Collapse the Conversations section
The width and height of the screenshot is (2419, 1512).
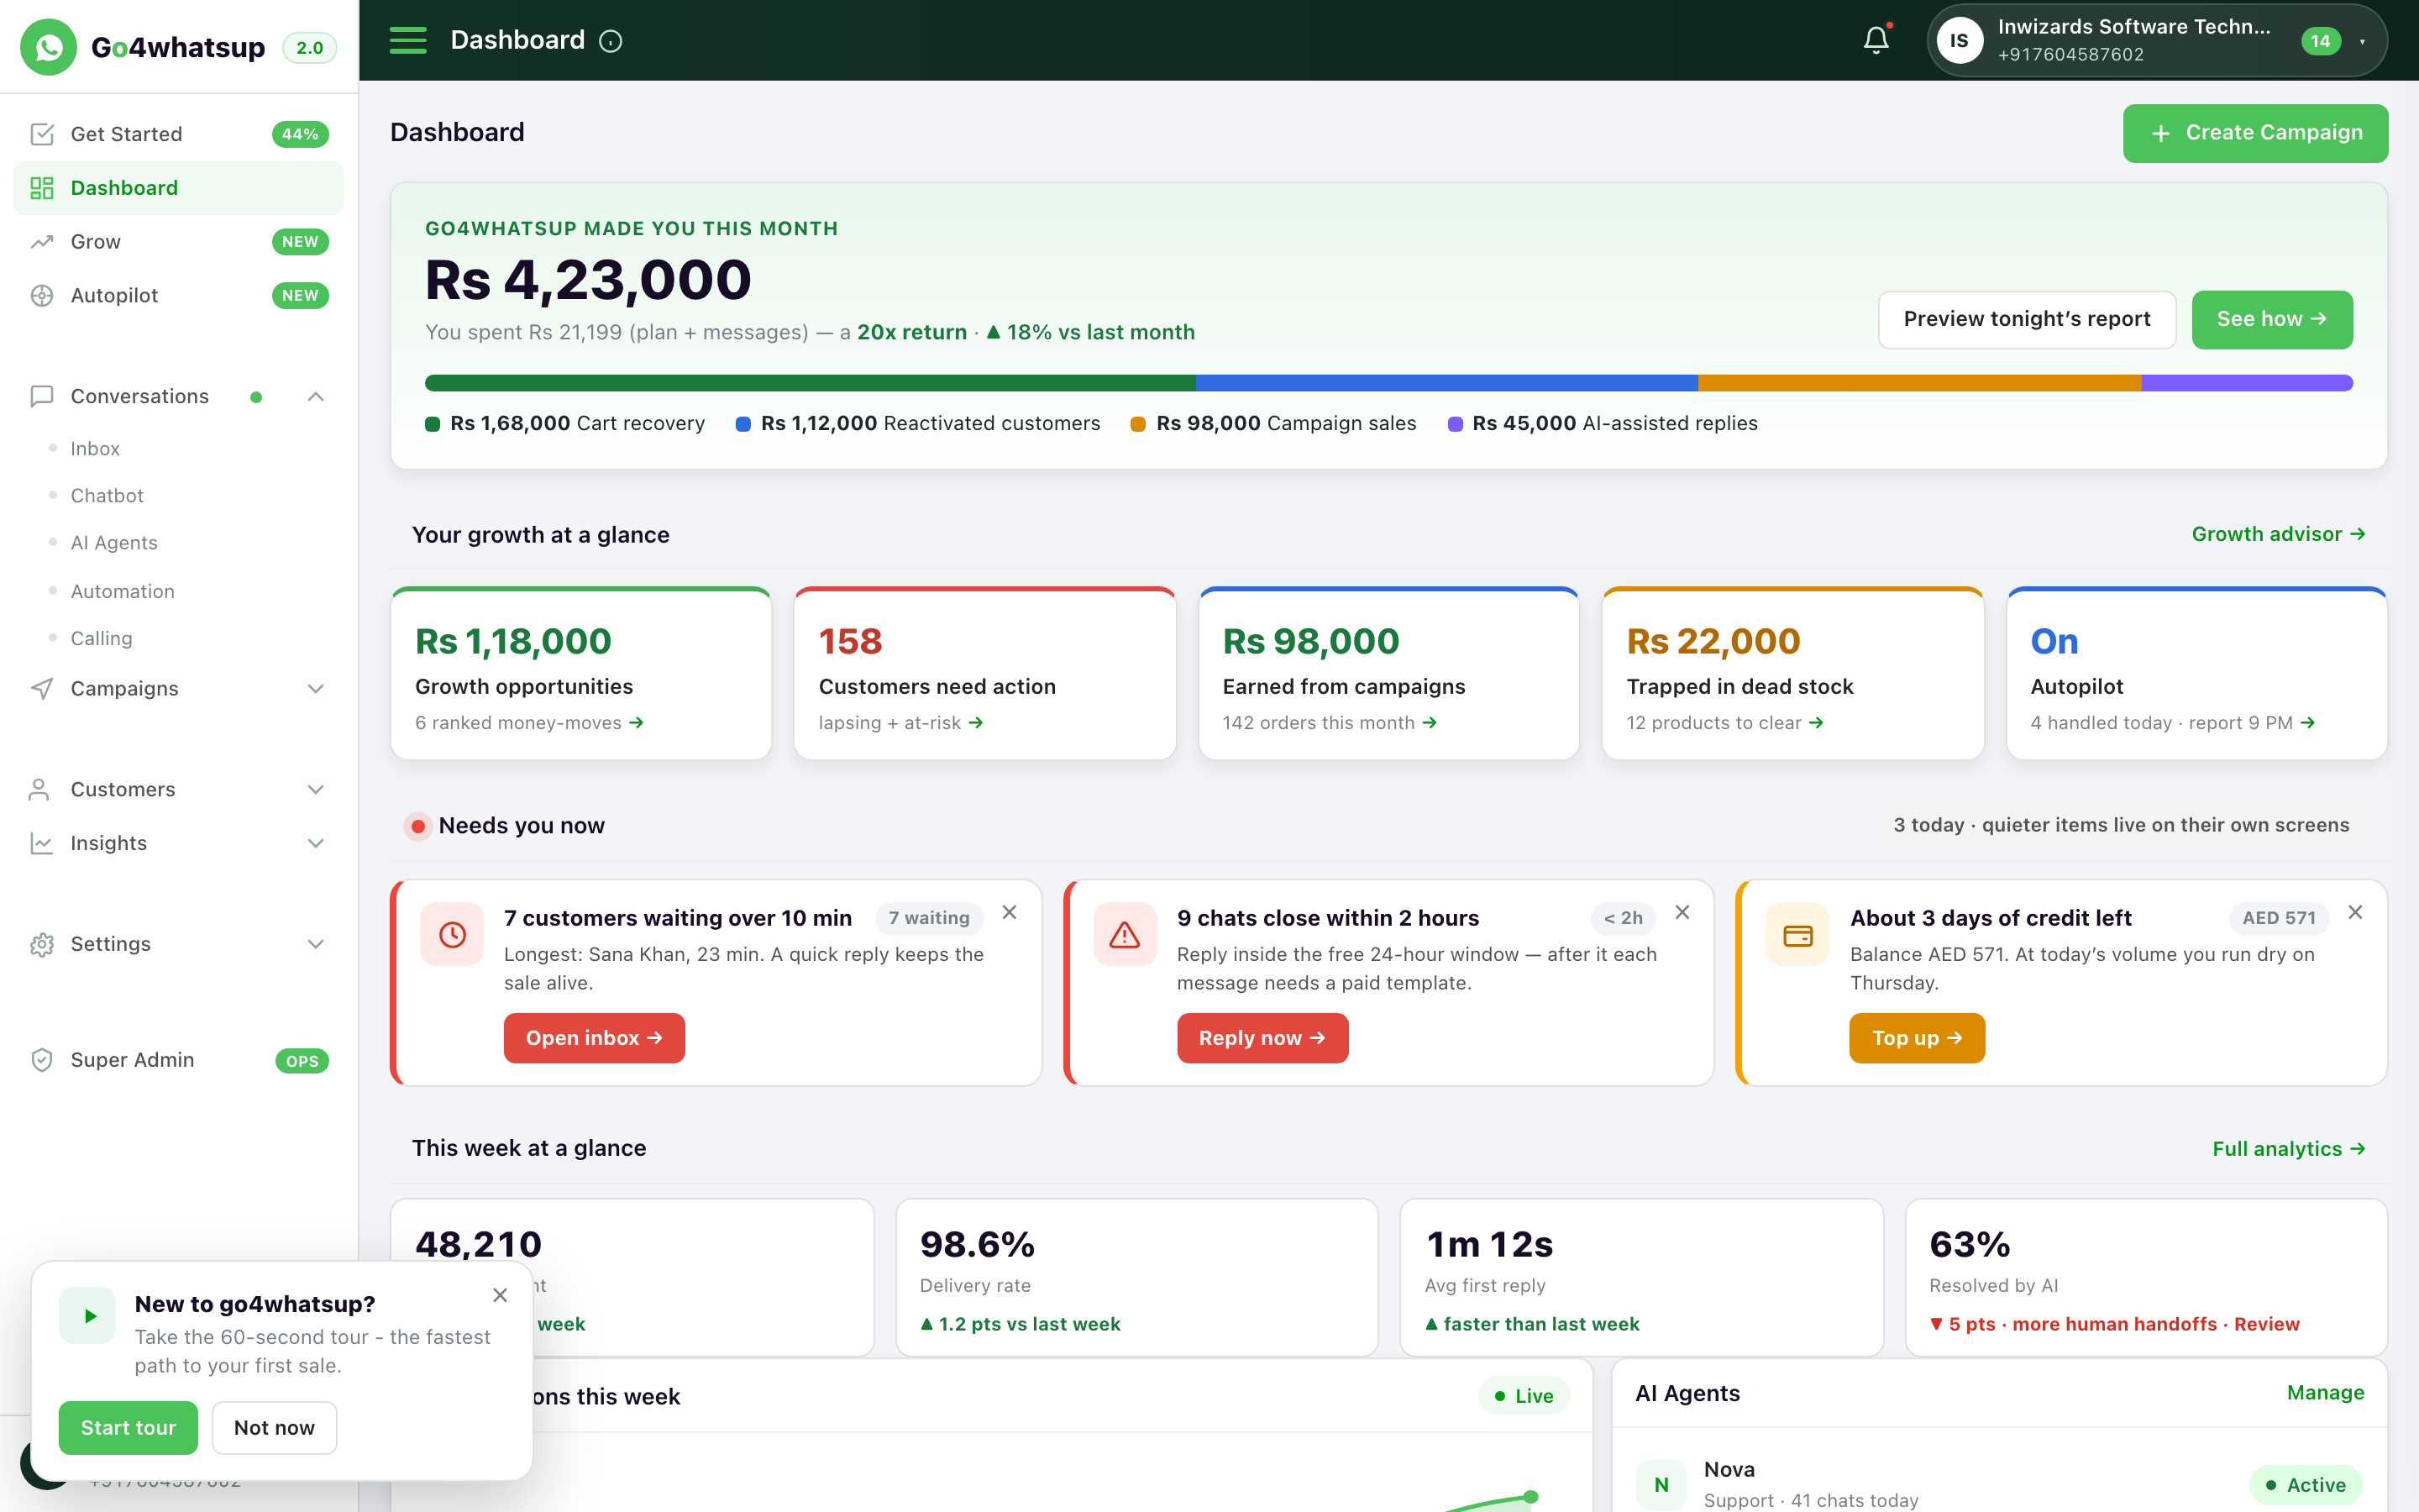(316, 397)
